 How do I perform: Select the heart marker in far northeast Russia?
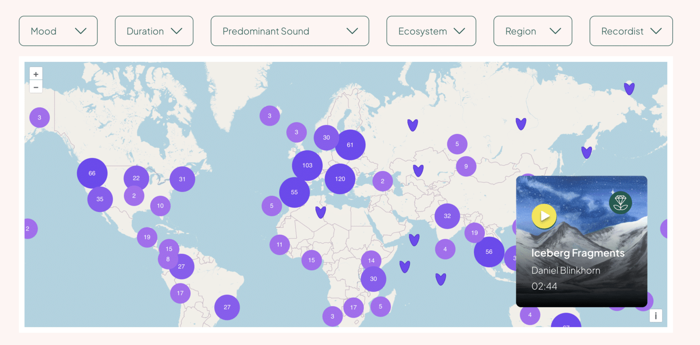(x=629, y=88)
